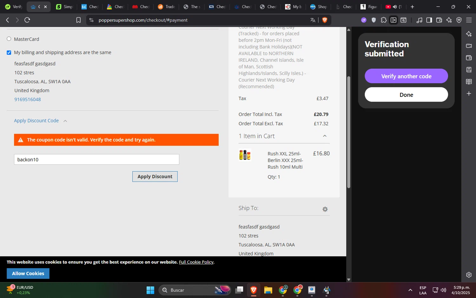
Task: Open the VPN shield icon
Action: coord(459,20)
